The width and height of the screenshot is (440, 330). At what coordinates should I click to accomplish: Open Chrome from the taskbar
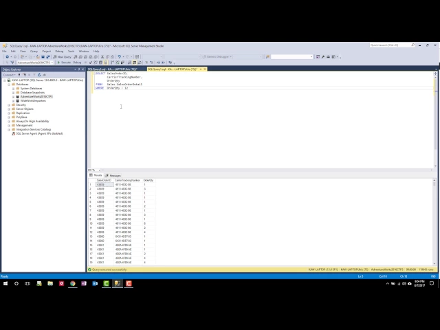point(73,284)
